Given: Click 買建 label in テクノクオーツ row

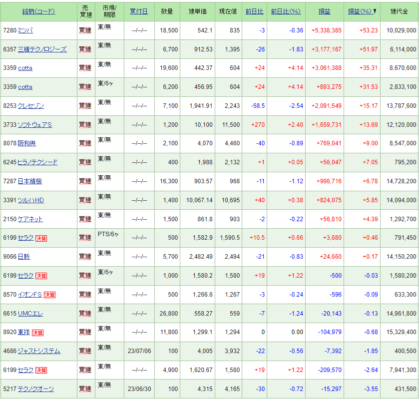Looking at the screenshot, I should coord(85,389).
